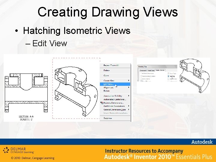Viewport: 216px width, 162px height.
Task: Select the unhatched isometric view in dotted boundary
Action: [x=76, y=88]
